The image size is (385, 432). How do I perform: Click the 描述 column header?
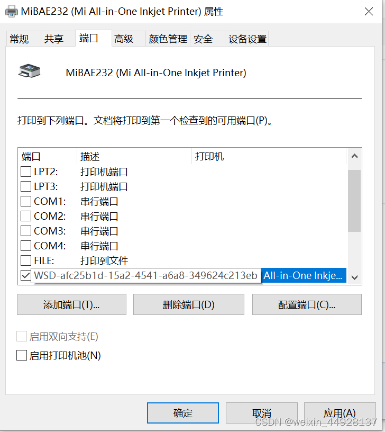tap(134, 157)
